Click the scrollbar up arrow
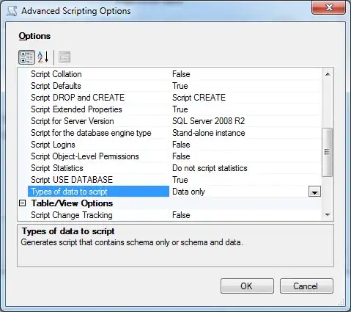The height and width of the screenshot is (312, 351). click(x=328, y=74)
